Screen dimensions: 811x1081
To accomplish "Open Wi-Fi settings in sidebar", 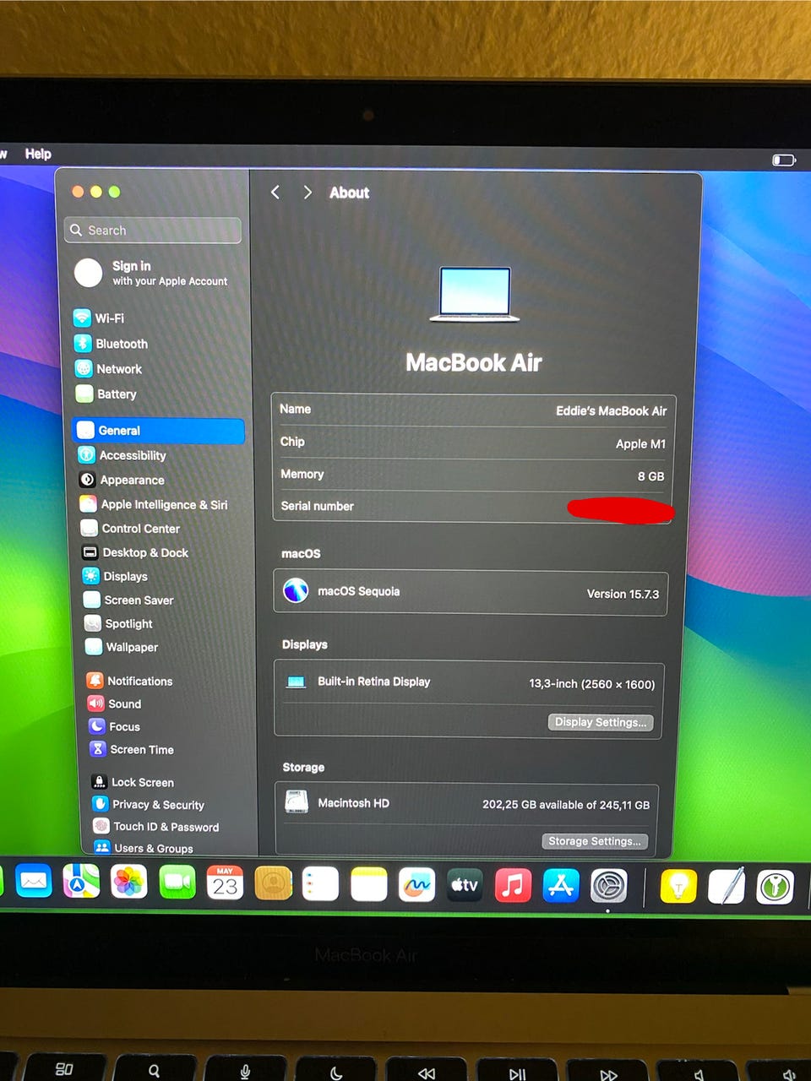I will [x=100, y=318].
